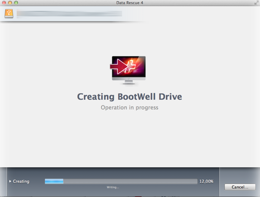
Task: Expand the Creating disclosure triangle
Action: pyautogui.click(x=10, y=181)
